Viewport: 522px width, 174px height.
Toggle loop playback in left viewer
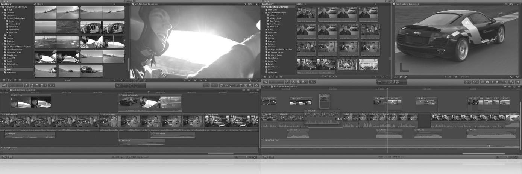(256, 80)
